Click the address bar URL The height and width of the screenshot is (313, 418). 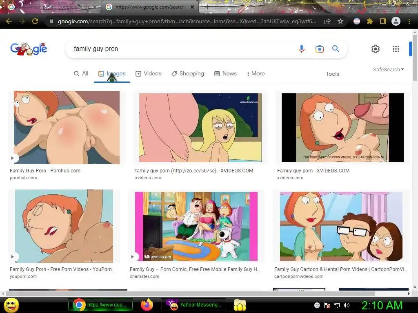click(x=187, y=21)
